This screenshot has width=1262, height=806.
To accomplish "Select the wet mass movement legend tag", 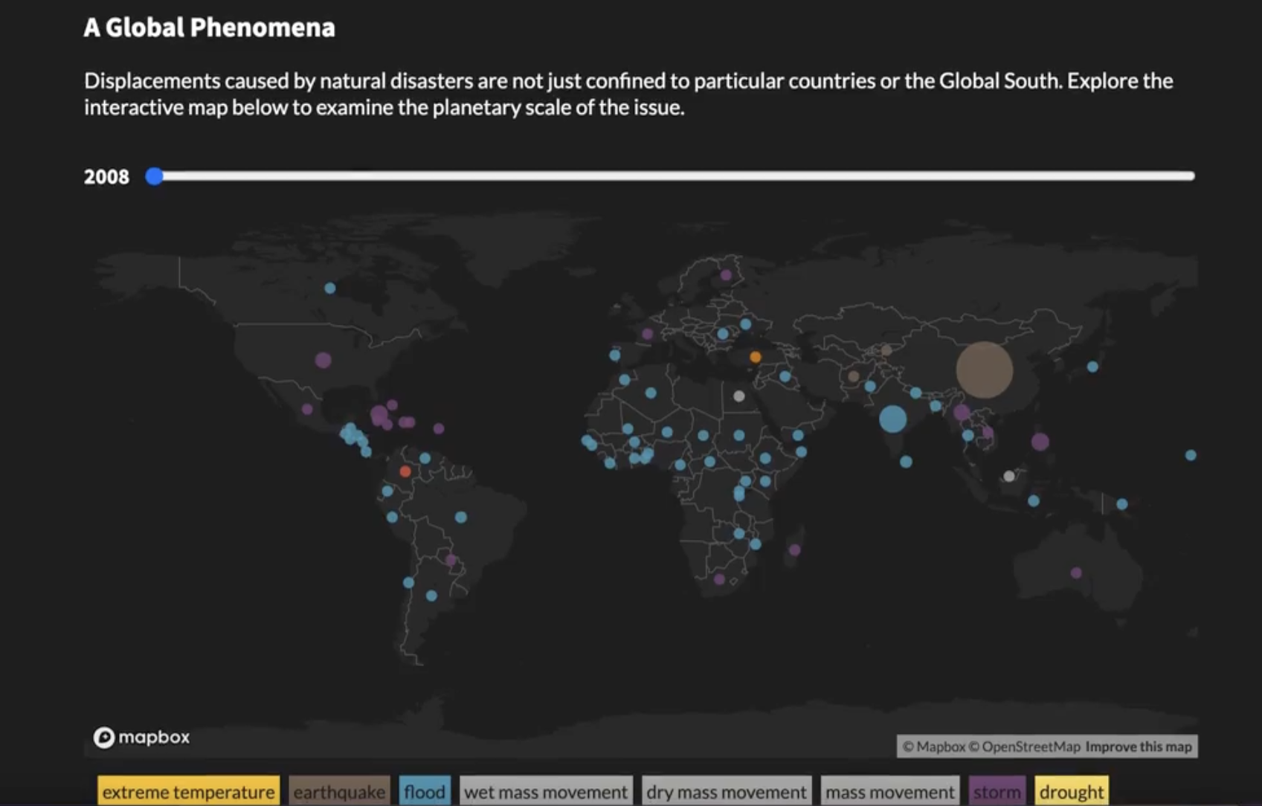I will (546, 791).
